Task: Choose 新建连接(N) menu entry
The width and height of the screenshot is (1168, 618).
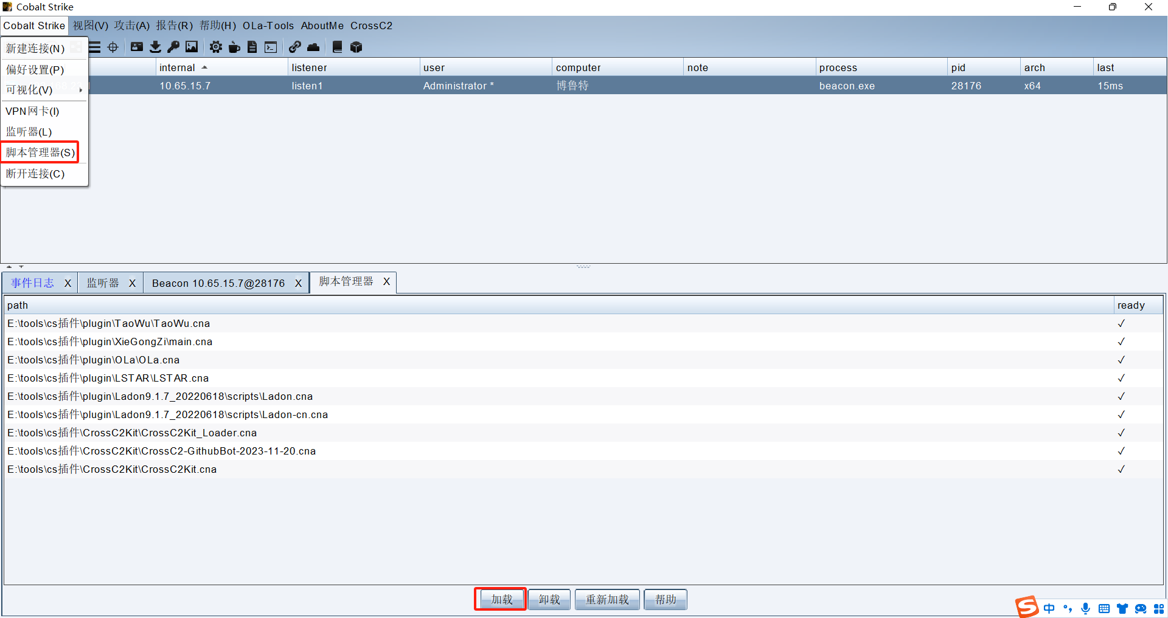Action: (x=44, y=49)
